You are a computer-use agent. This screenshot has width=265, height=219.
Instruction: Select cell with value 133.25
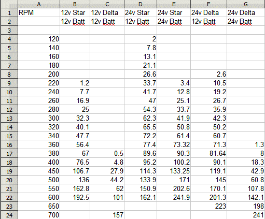coord(174,171)
